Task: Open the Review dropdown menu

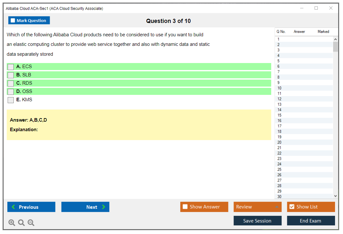Action: [x=257, y=207]
